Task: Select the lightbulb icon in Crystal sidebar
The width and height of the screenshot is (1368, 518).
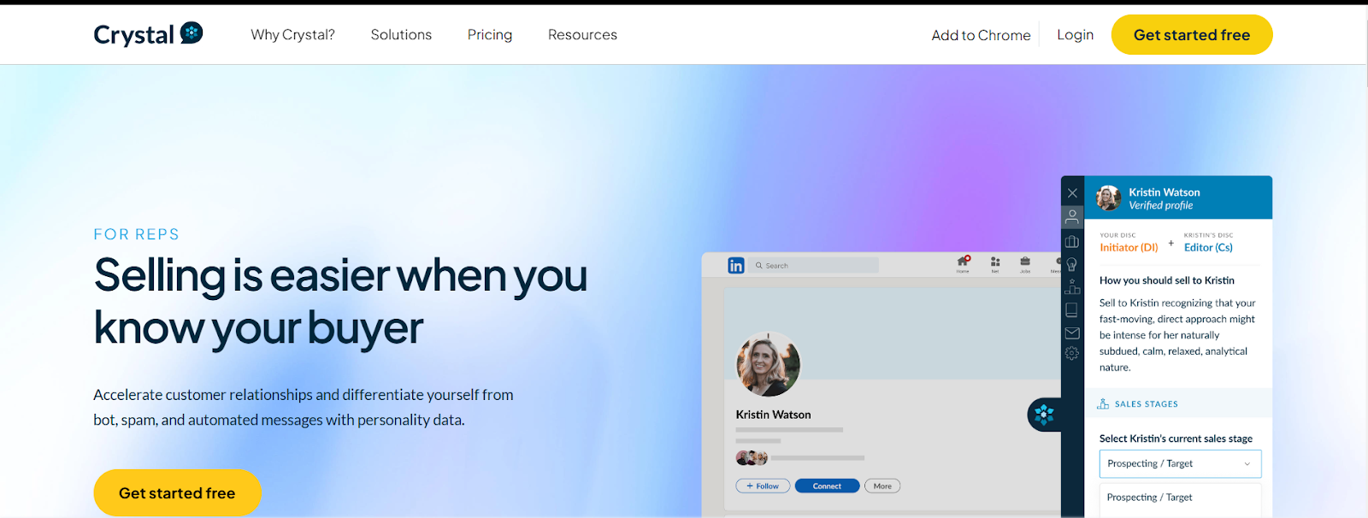Action: point(1072,264)
